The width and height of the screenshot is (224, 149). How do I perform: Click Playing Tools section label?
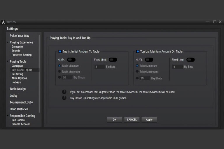[18, 61]
